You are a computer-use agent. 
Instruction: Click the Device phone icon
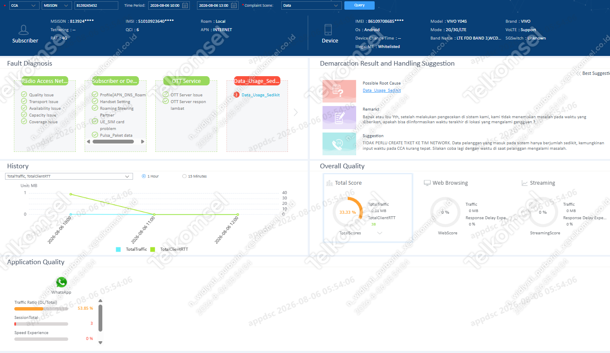pyautogui.click(x=328, y=30)
